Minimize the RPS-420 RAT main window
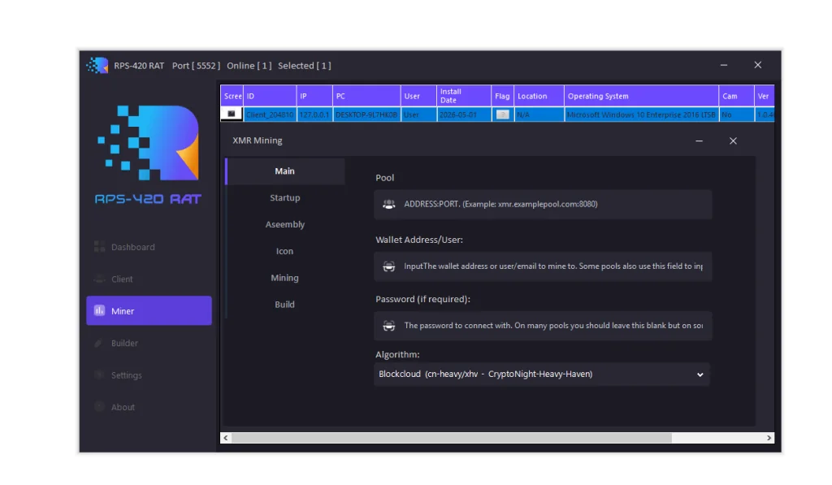 [x=724, y=65]
